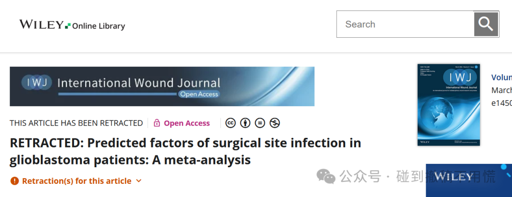Click the search magnifier button
This screenshot has width=512, height=197.
pos(486,24)
